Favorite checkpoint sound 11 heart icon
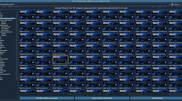This screenshot has width=182, height=101. (104, 51)
